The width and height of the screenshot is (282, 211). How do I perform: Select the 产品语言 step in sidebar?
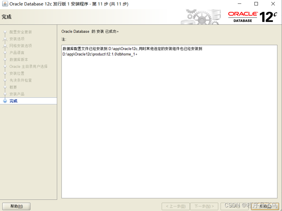(17, 53)
